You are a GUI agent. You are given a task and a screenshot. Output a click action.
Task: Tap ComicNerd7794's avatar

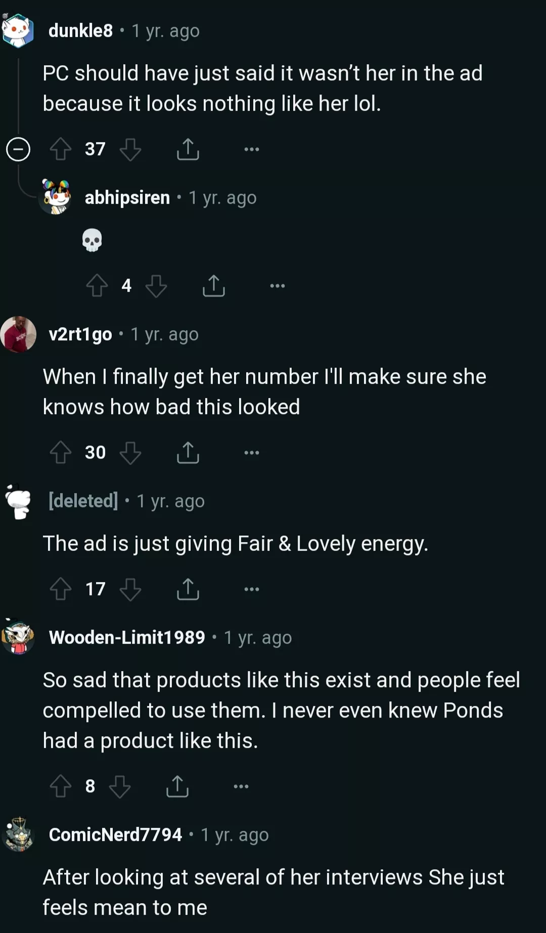coord(19,834)
